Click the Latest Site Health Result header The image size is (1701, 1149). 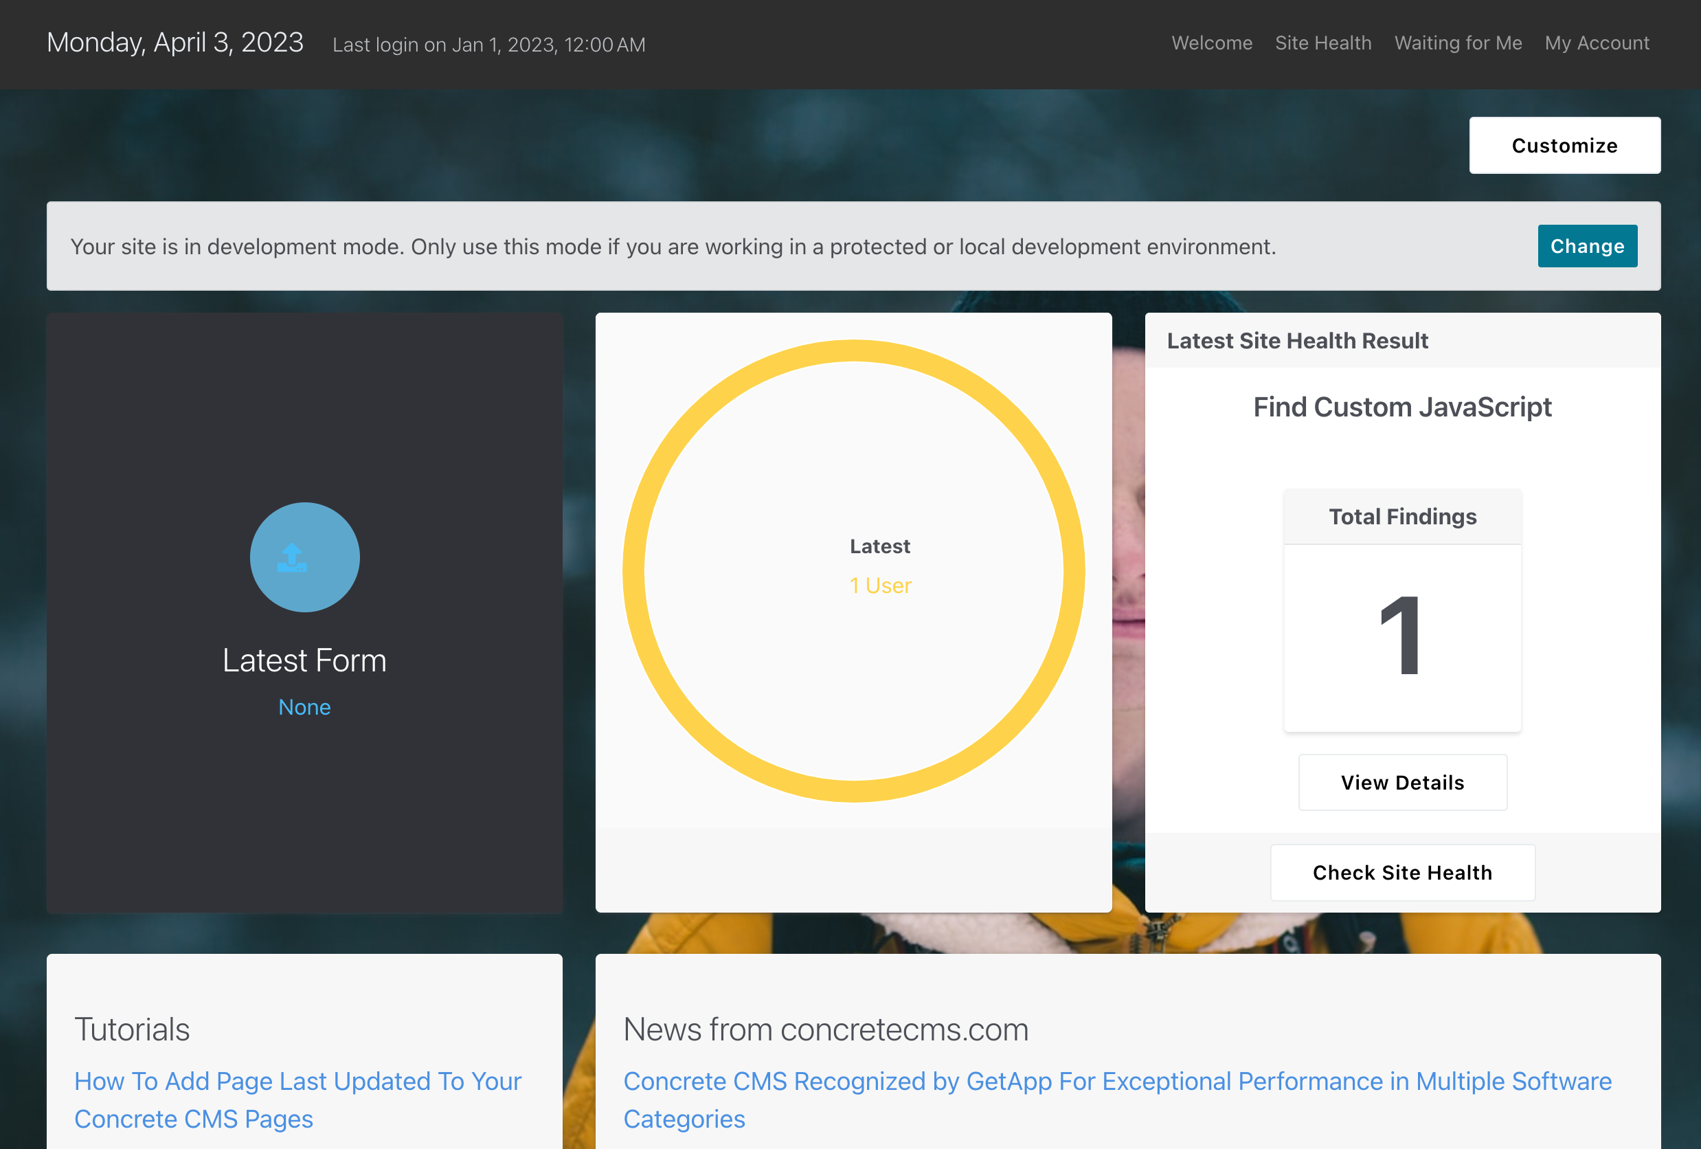[1297, 341]
